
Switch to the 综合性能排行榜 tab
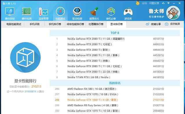(x=75, y=24)
